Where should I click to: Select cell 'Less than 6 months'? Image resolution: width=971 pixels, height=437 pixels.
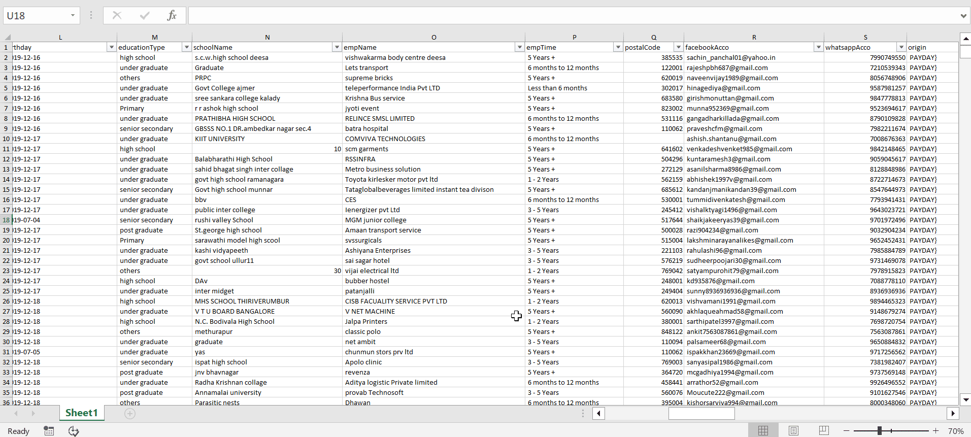click(574, 88)
